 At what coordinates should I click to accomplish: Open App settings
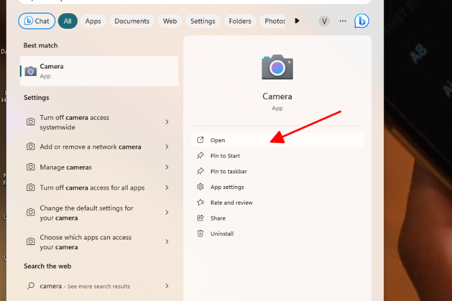tap(277, 187)
